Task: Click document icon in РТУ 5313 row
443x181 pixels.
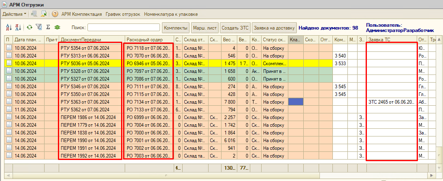Action: coord(9,55)
